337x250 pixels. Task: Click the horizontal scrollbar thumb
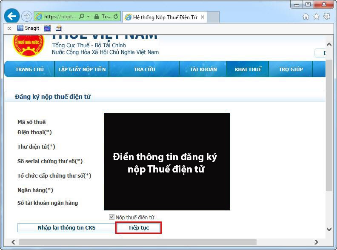coord(137,242)
